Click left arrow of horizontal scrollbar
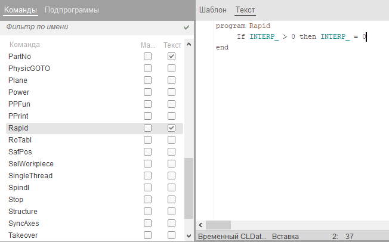 coord(200,225)
